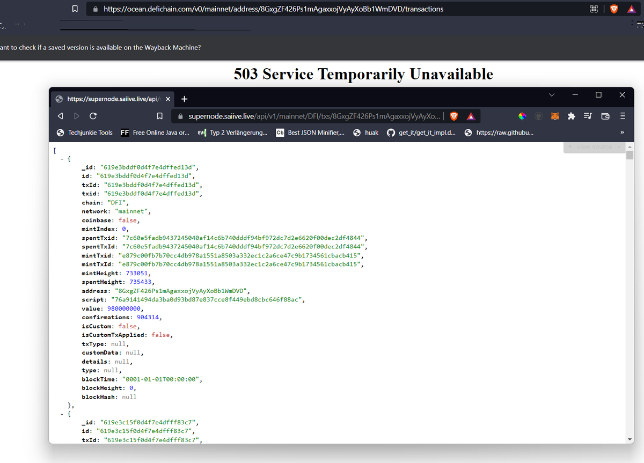The width and height of the screenshot is (644, 463).
Task: Open the colorful extension icon
Action: tap(522, 116)
